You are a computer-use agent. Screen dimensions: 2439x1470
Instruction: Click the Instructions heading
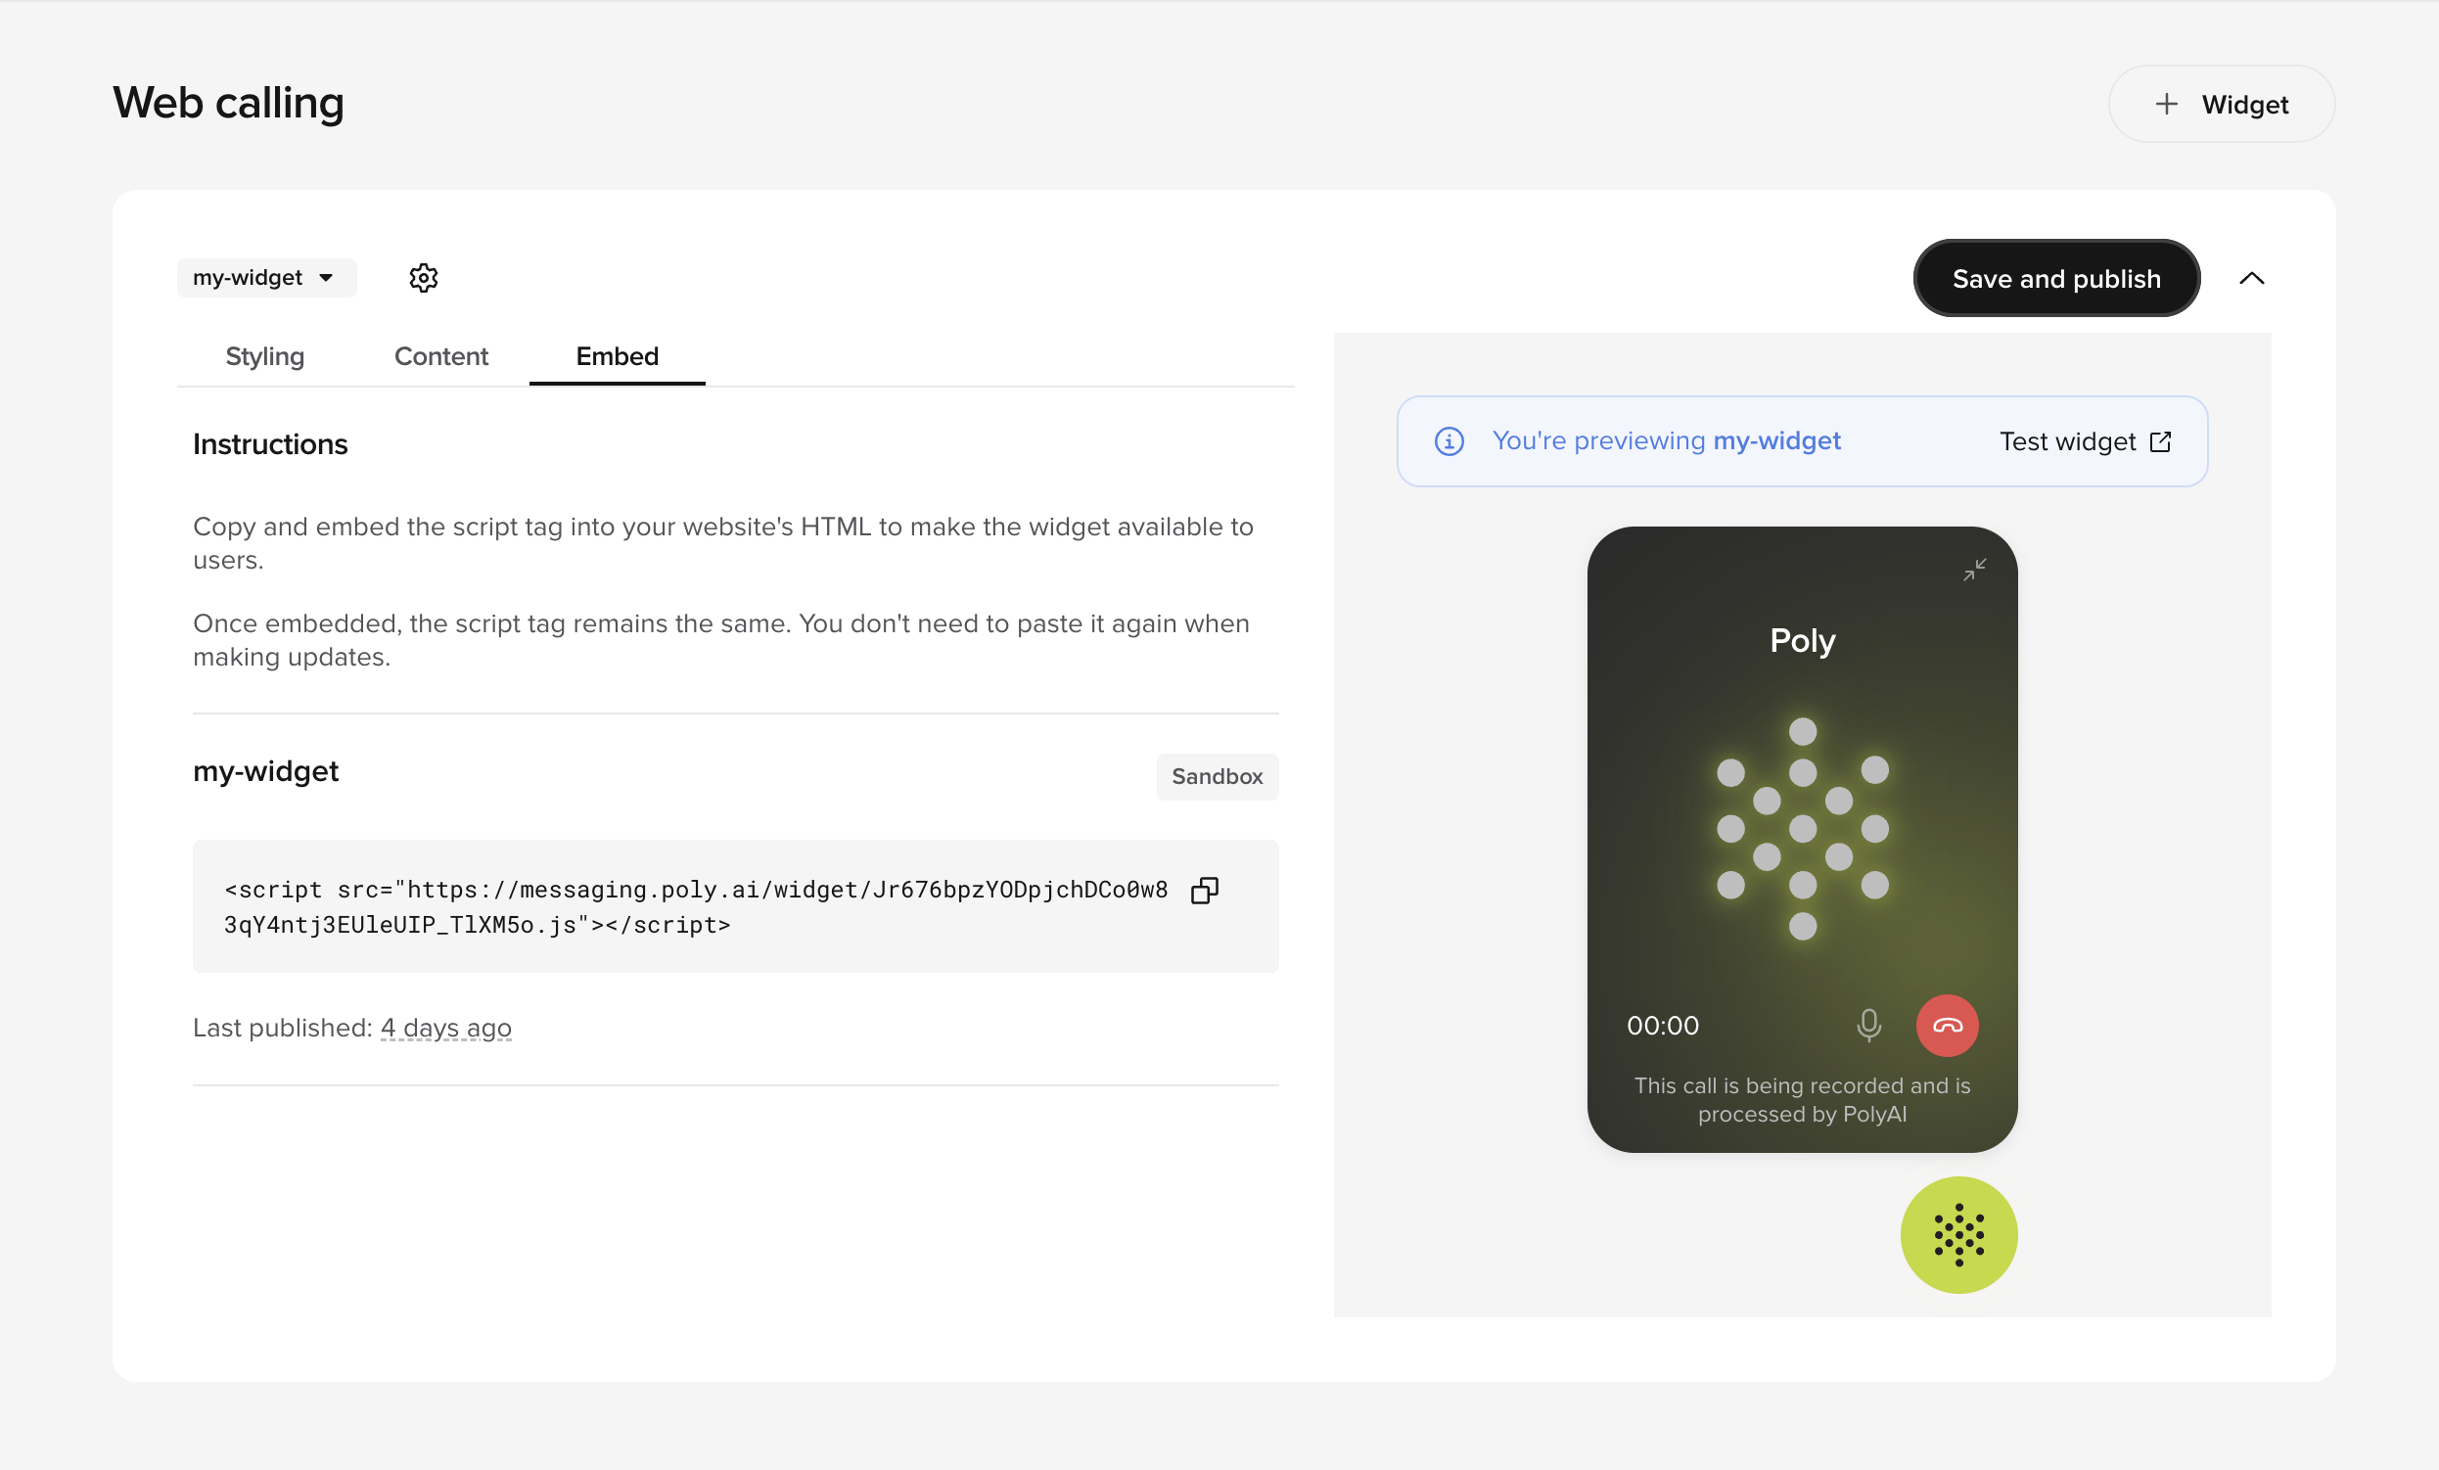pyautogui.click(x=270, y=444)
